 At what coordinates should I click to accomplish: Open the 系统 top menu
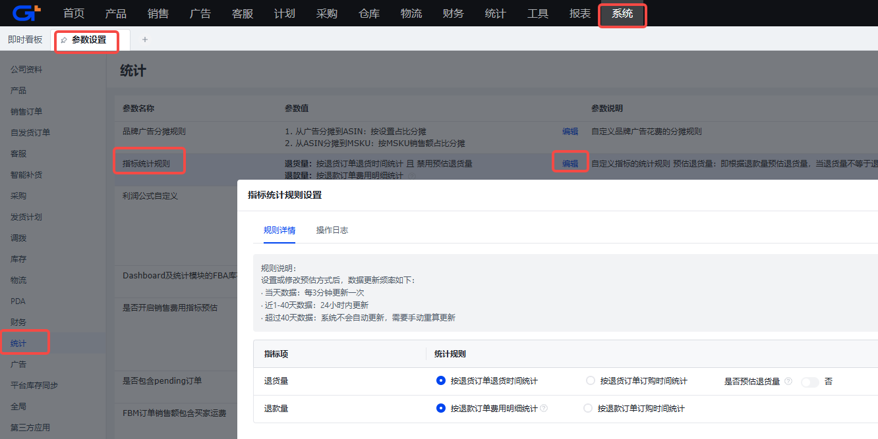click(x=622, y=14)
